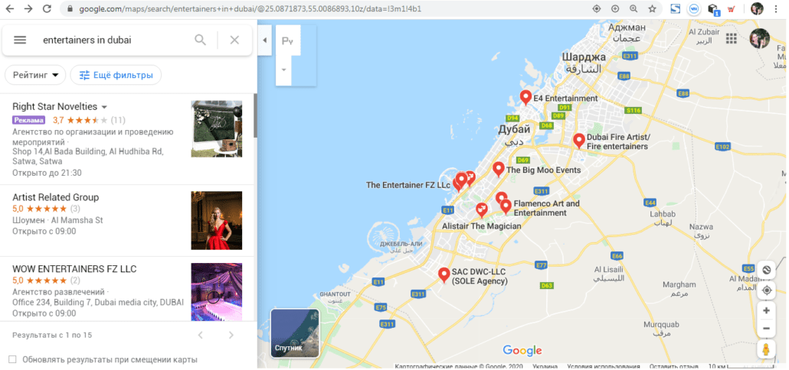Open the hamburger menu in search box
The image size is (789, 370).
click(x=20, y=40)
